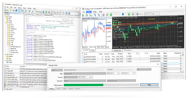Image resolution: width=194 pixels, height=98 pixels.
Task: Click the start date field 2016.03.13
Action: pyautogui.click(x=114, y=73)
